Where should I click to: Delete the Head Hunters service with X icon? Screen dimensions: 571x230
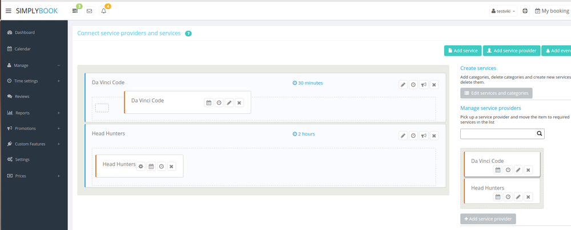click(434, 136)
